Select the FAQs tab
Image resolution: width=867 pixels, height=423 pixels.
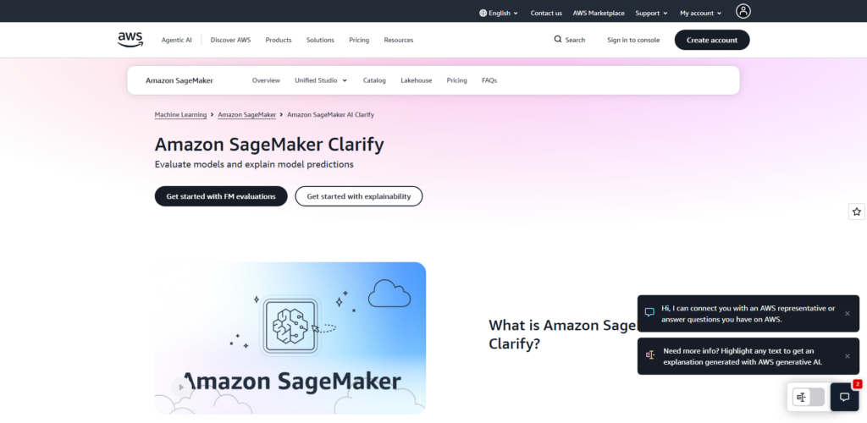click(489, 80)
